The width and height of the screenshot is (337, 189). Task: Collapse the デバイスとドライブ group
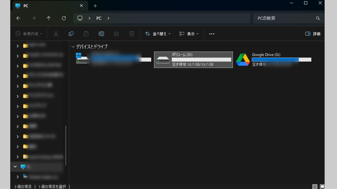[x=73, y=47]
